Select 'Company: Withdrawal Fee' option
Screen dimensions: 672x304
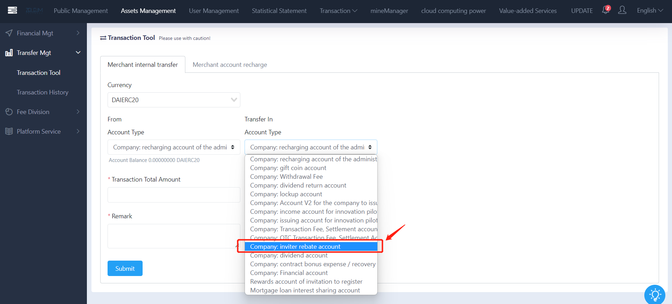click(311, 177)
